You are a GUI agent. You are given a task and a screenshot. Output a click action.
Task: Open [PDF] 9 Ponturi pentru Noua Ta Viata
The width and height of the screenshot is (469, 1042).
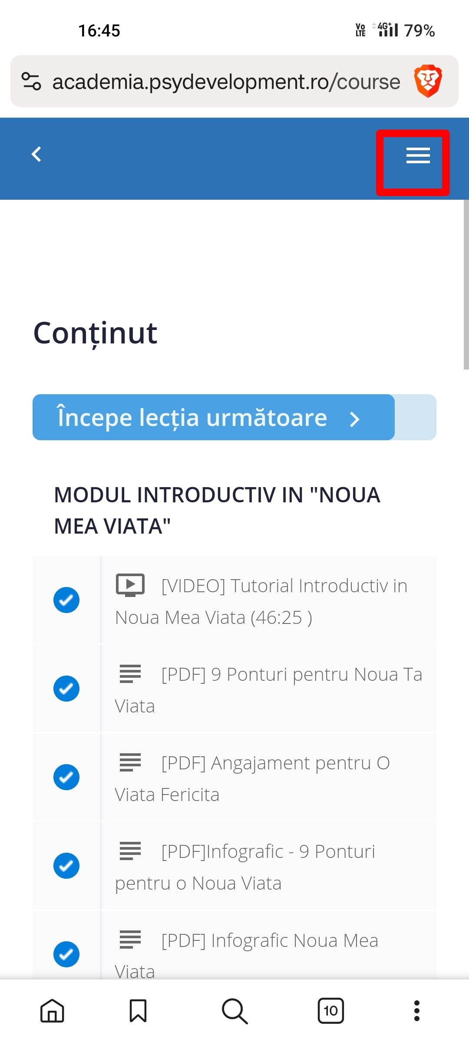[268, 690]
